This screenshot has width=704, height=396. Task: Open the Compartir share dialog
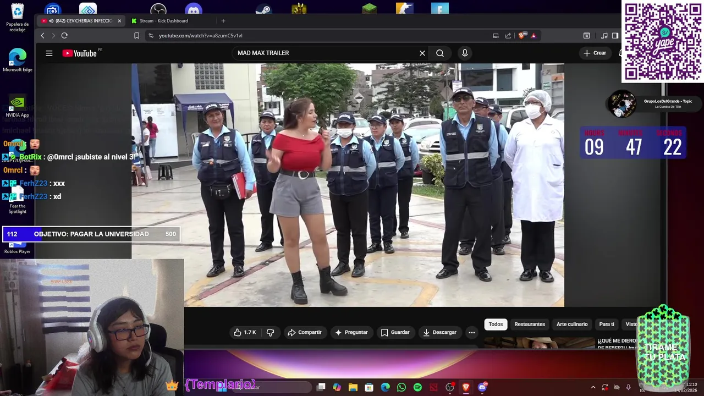(x=305, y=332)
